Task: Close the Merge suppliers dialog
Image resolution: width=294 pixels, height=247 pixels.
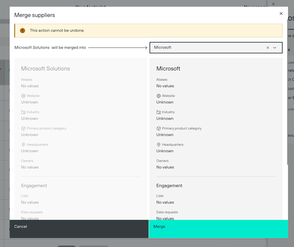Action: click(281, 14)
